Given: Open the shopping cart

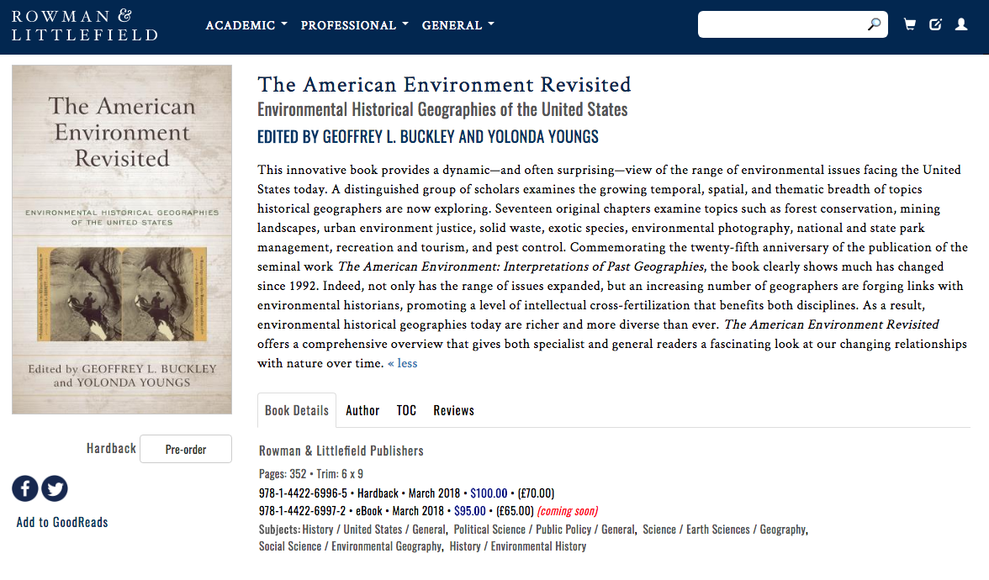Looking at the screenshot, I should pos(909,24).
